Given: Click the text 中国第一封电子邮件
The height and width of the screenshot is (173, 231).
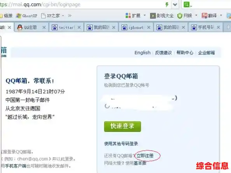Looking at the screenshot, I should (x=28, y=100).
